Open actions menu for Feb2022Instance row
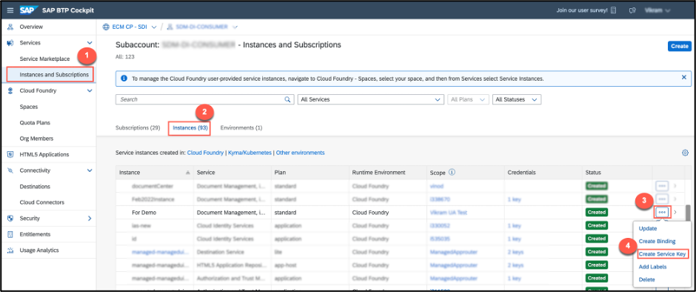Image resolution: width=696 pixels, height=292 pixels. point(662,199)
